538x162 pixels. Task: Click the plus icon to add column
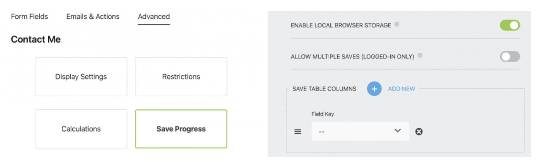[x=374, y=89]
